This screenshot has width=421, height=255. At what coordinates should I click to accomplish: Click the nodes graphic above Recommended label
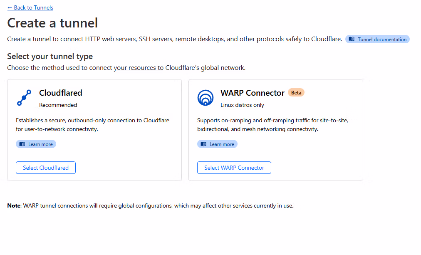[24, 97]
